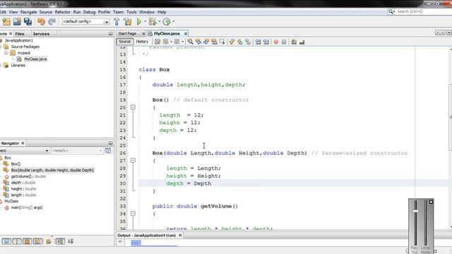
Task: Open the Debug Project dropdown arrow
Action: [x=159, y=22]
